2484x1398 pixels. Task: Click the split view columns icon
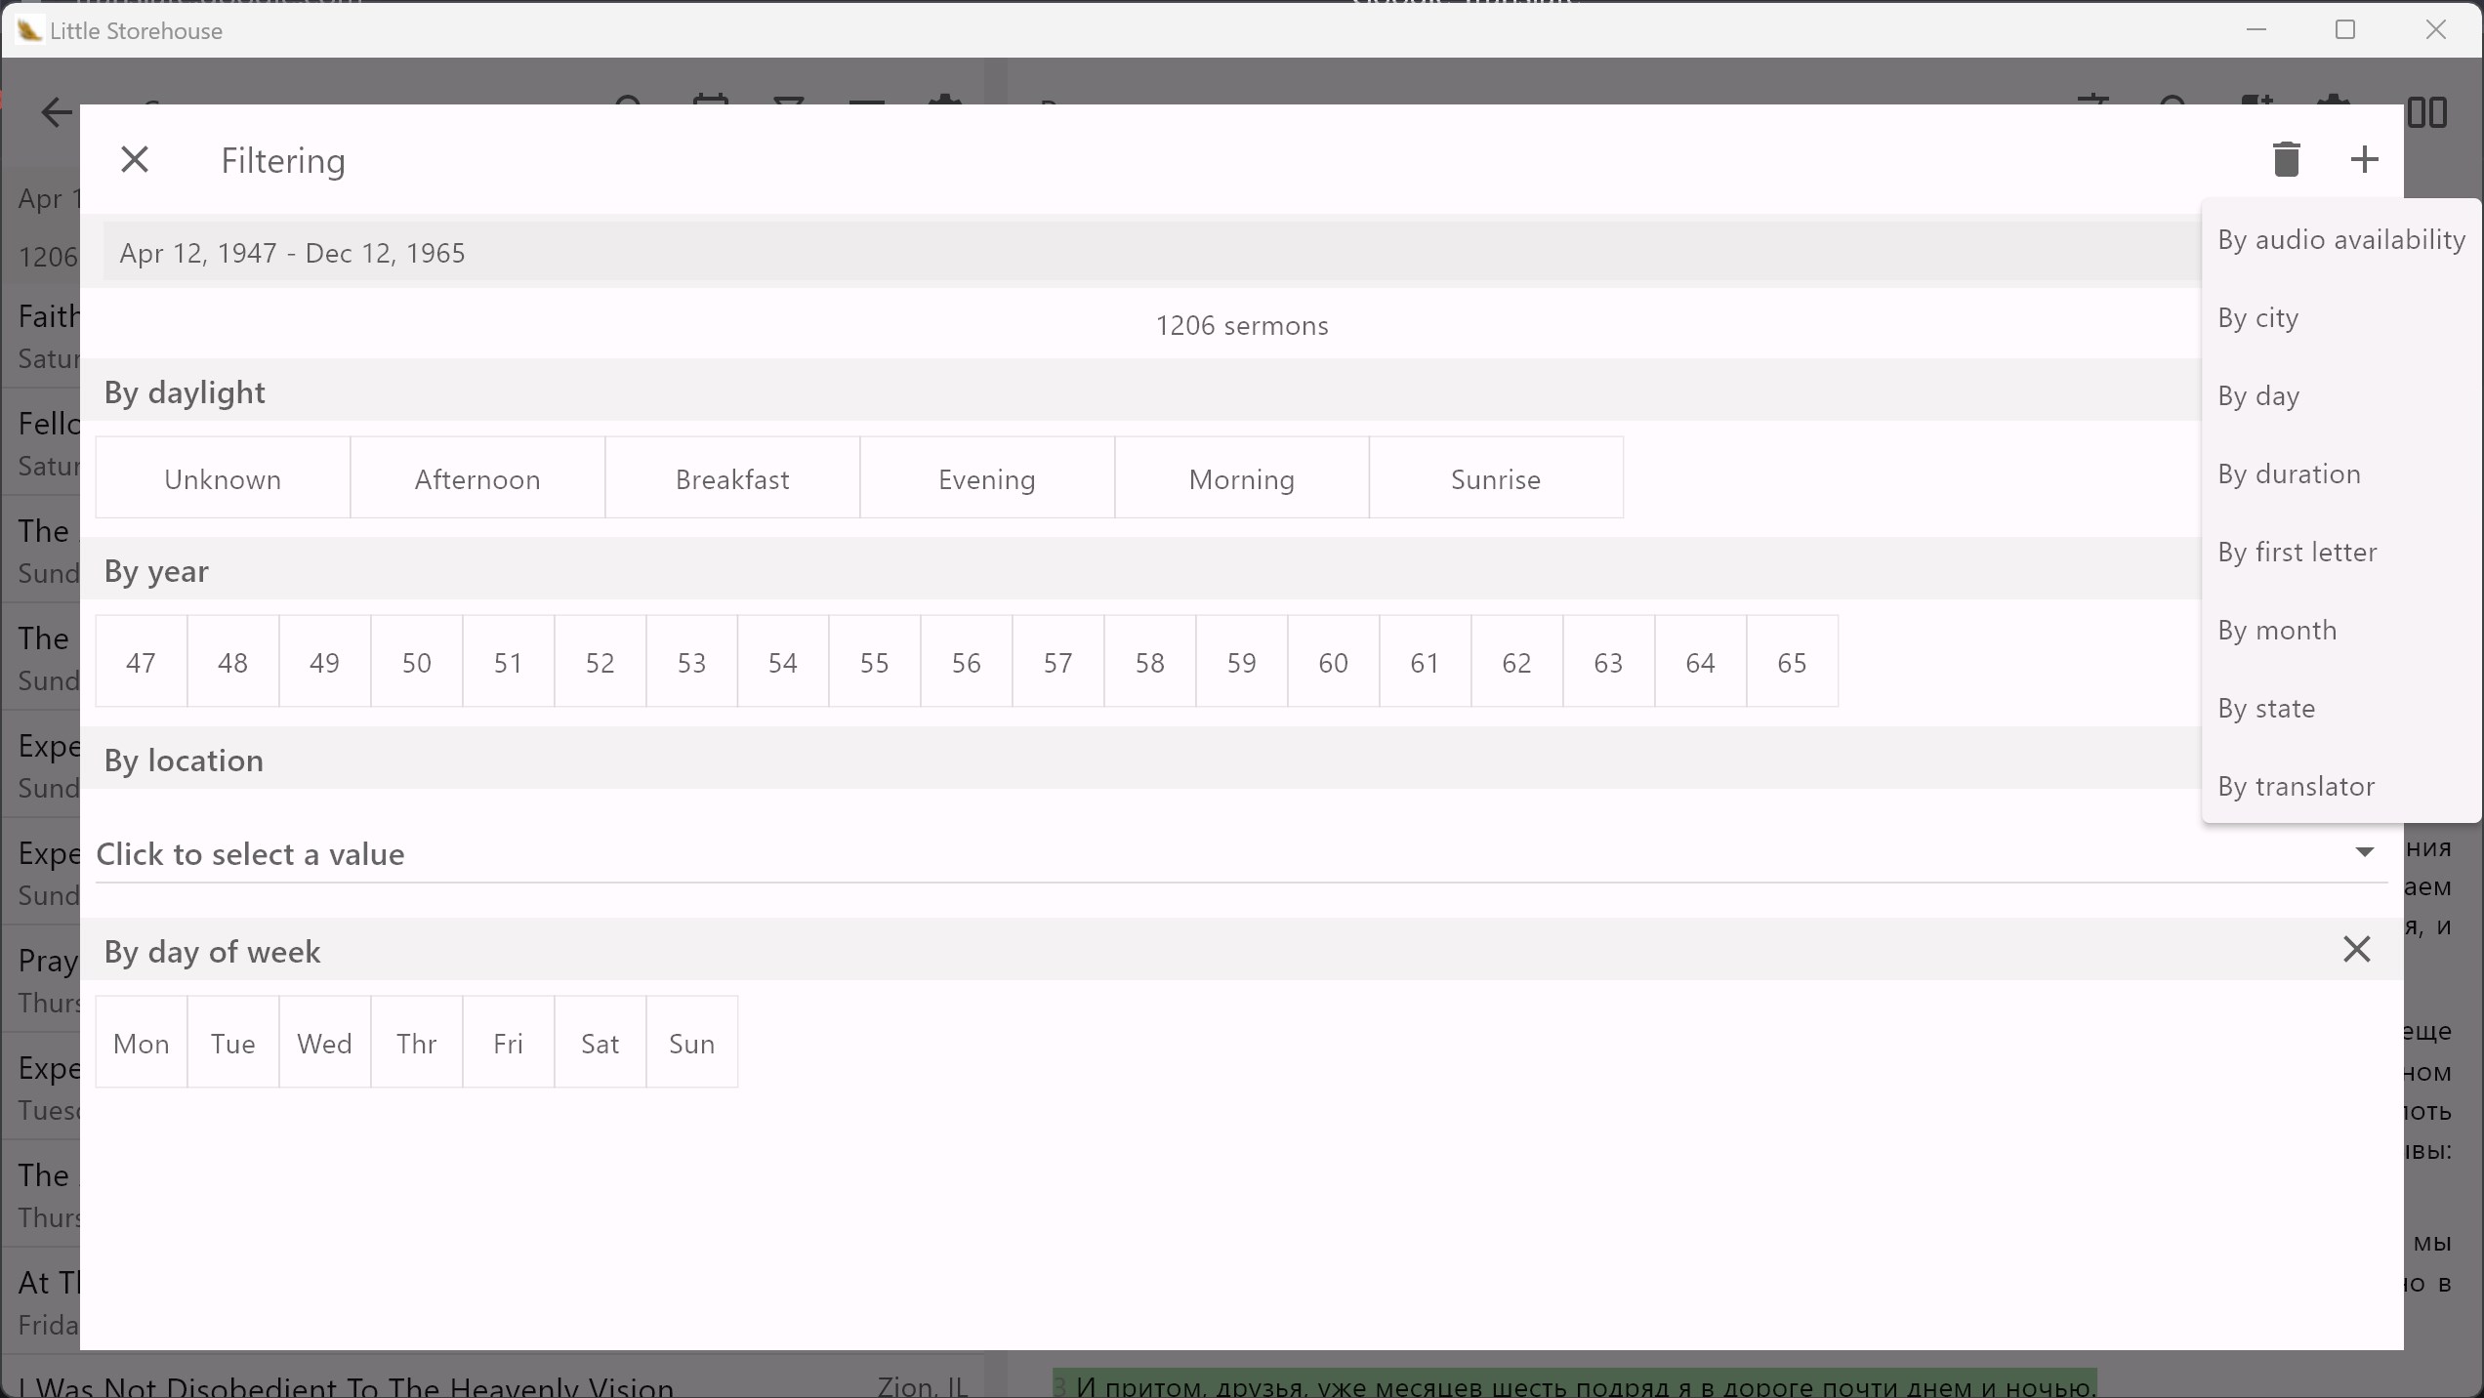pos(2426,112)
